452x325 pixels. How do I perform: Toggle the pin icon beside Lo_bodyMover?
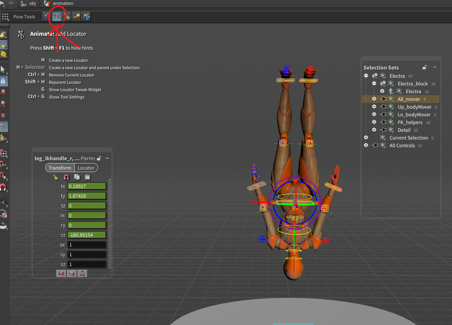click(383, 114)
